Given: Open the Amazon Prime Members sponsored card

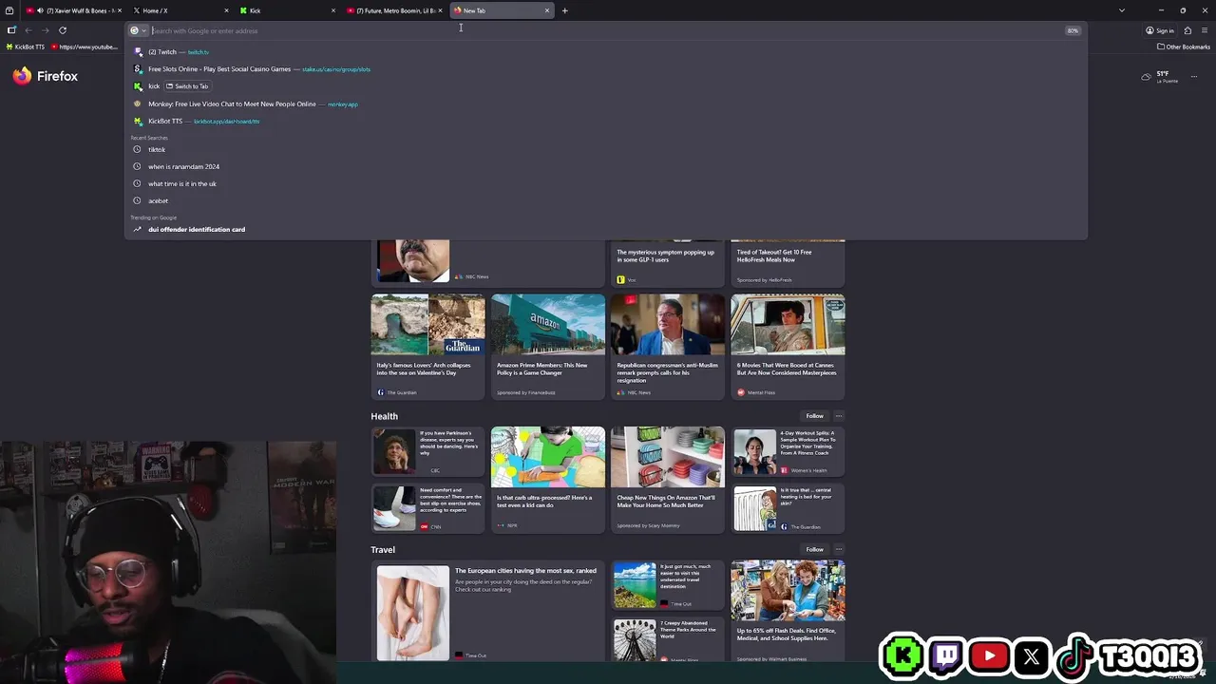Looking at the screenshot, I should [547, 347].
